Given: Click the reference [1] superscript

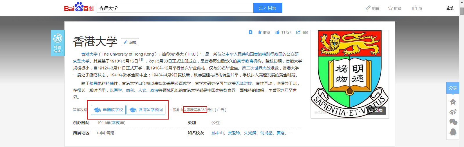Looking at the screenshot, I should click(141, 60).
